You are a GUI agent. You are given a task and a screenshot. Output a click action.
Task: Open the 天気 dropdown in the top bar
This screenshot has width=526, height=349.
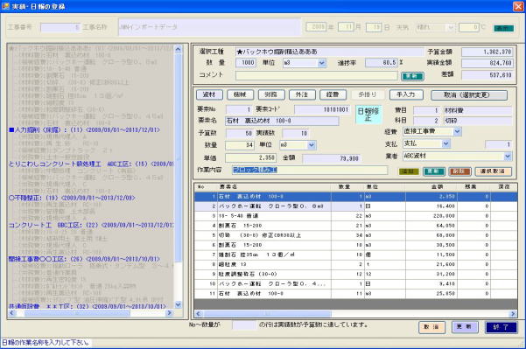pyautogui.click(x=451, y=27)
